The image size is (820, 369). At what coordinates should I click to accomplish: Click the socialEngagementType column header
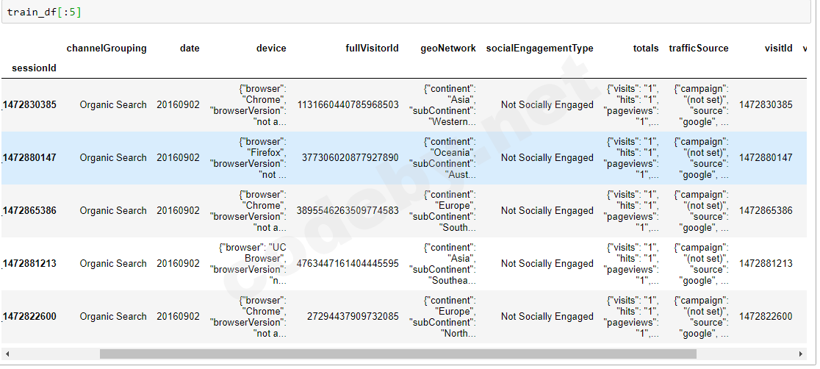539,49
